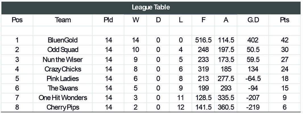
Task: Click the 42 points cell
Action: tap(285, 40)
